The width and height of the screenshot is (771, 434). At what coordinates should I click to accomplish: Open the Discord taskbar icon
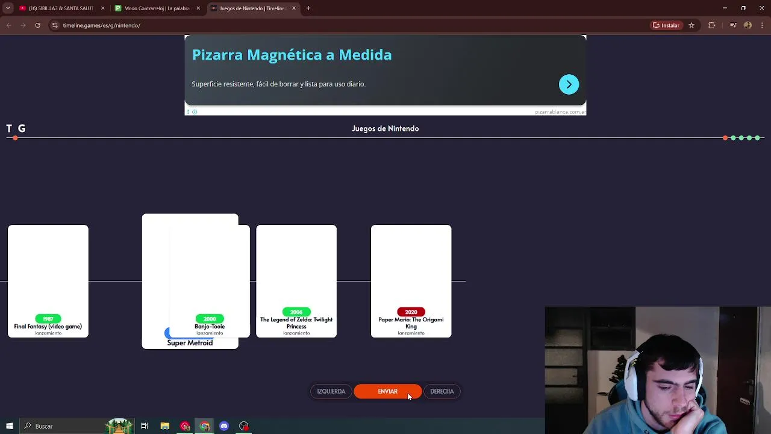[x=224, y=426]
